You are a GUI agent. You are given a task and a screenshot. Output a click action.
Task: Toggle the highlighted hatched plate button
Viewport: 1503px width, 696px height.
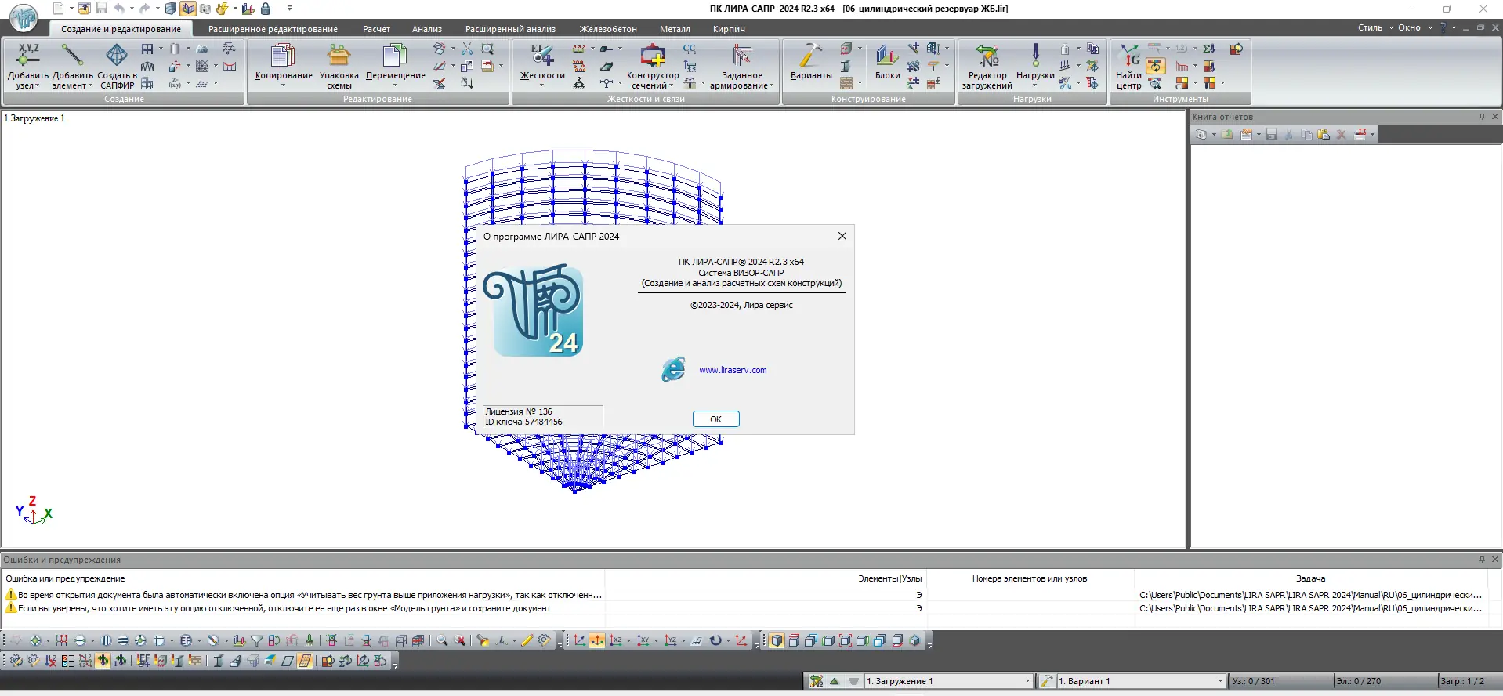pos(305,661)
